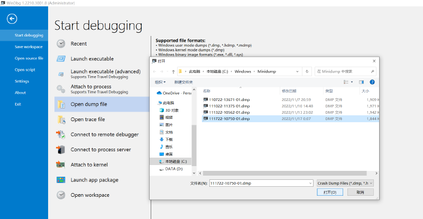Open the filename history dropdown arrow
The image size is (423, 219).
tap(310, 183)
